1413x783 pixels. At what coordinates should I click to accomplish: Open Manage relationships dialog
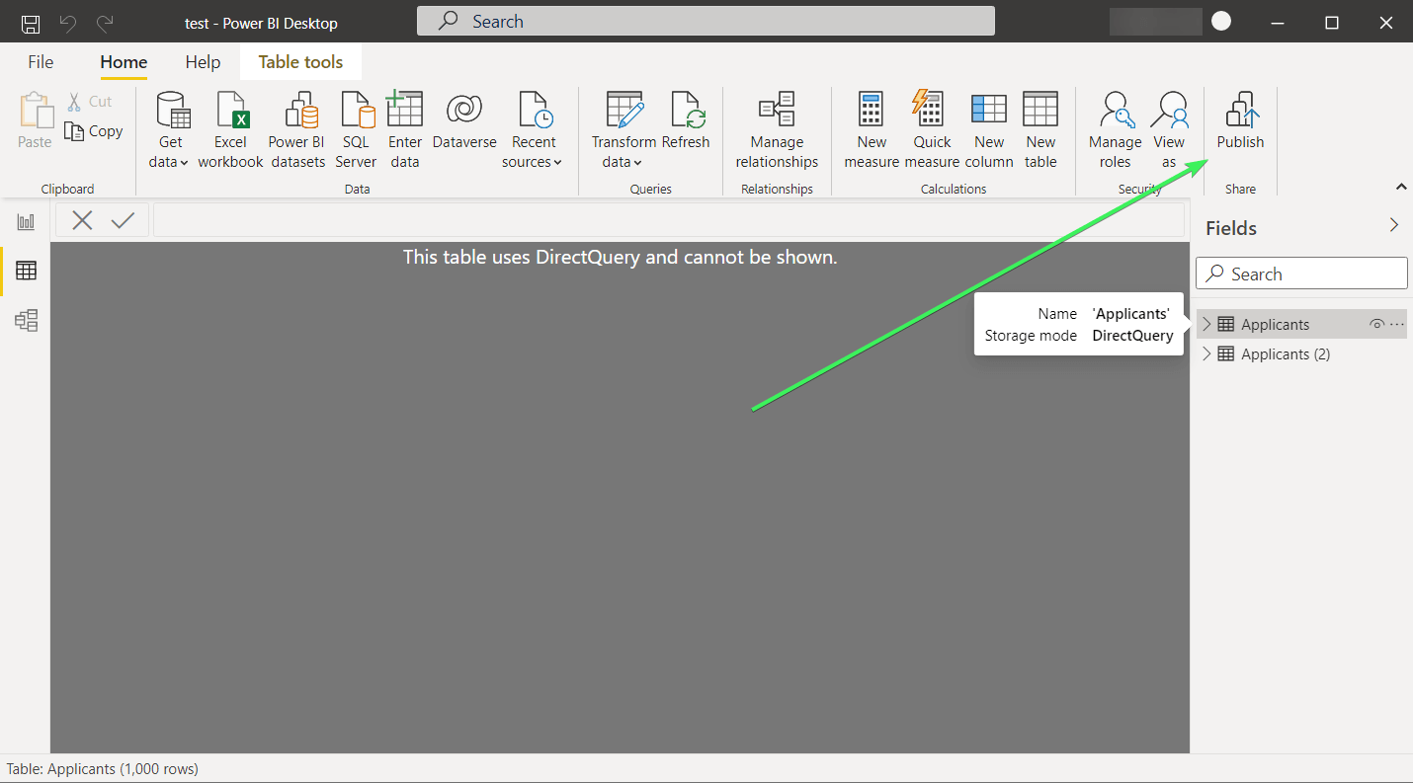pyautogui.click(x=777, y=131)
